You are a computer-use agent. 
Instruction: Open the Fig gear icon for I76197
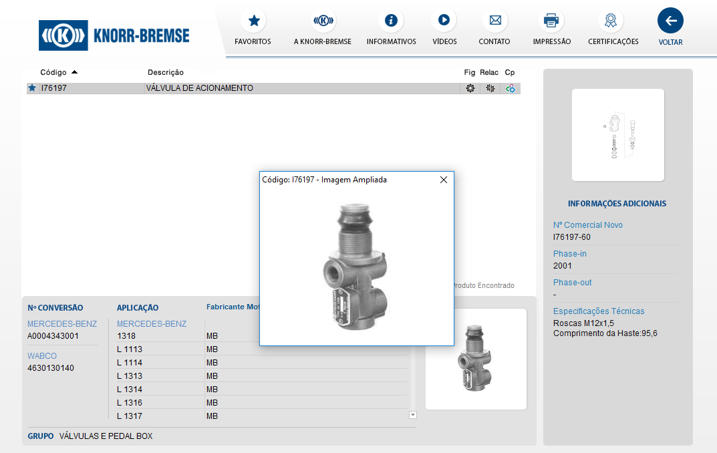(470, 88)
